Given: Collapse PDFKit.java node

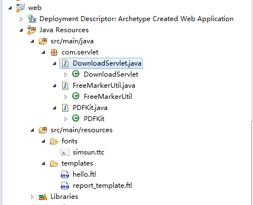Looking at the screenshot, I should (x=54, y=108).
